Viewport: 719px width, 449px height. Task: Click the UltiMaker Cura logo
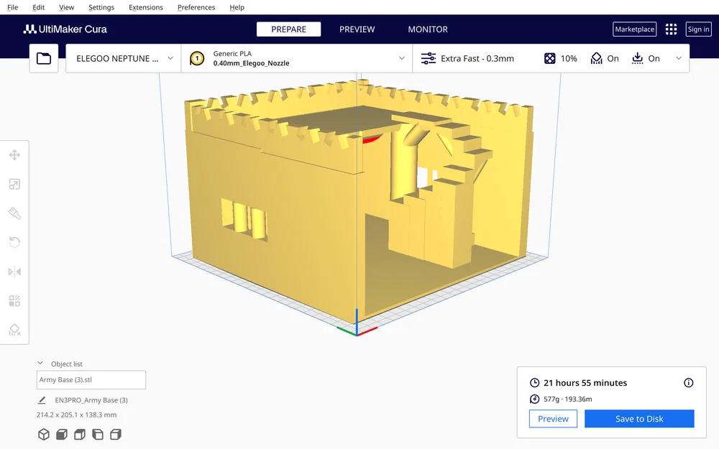coord(65,29)
